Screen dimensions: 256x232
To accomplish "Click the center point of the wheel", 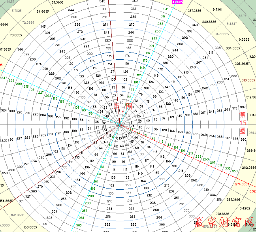I will coord(120,125).
